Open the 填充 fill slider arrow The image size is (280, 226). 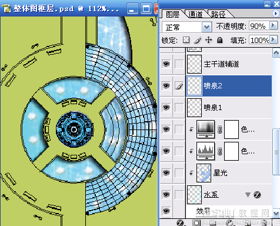[274, 40]
